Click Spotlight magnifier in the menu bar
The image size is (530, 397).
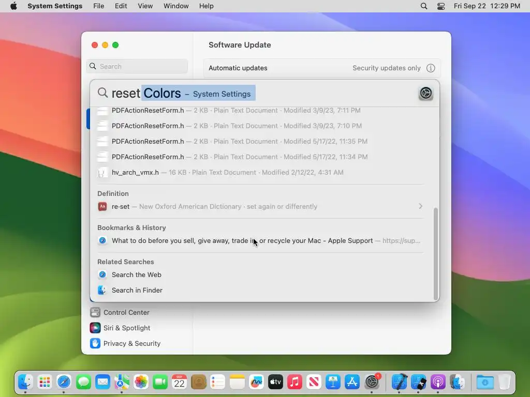tap(423, 6)
